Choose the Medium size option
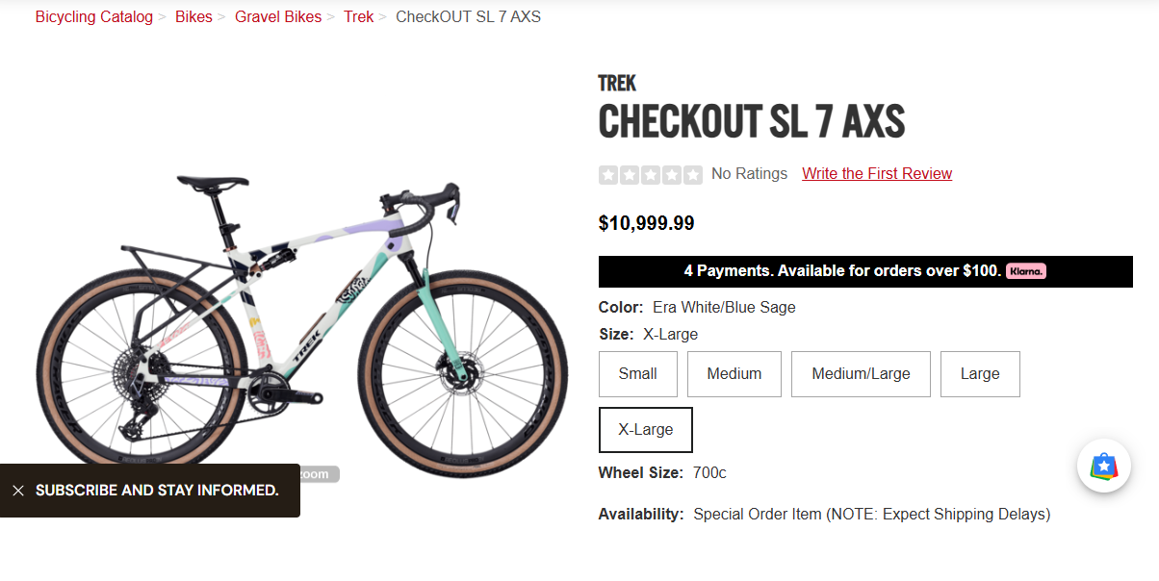 (x=734, y=374)
